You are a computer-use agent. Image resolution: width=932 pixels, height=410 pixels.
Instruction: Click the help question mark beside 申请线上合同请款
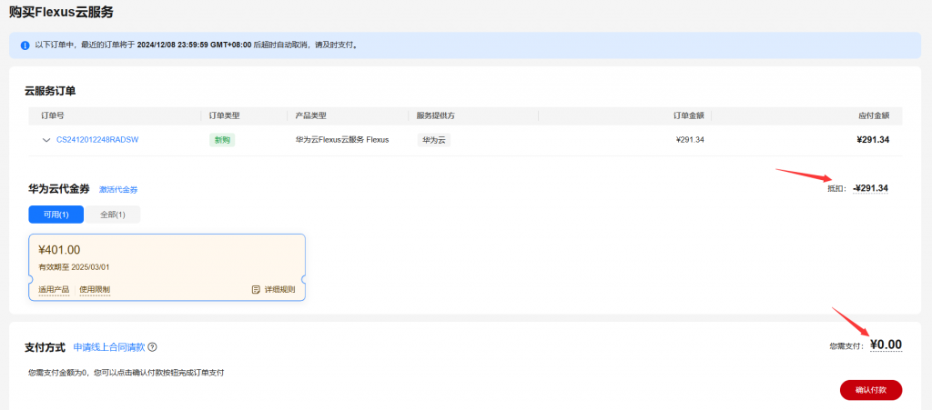(x=153, y=347)
